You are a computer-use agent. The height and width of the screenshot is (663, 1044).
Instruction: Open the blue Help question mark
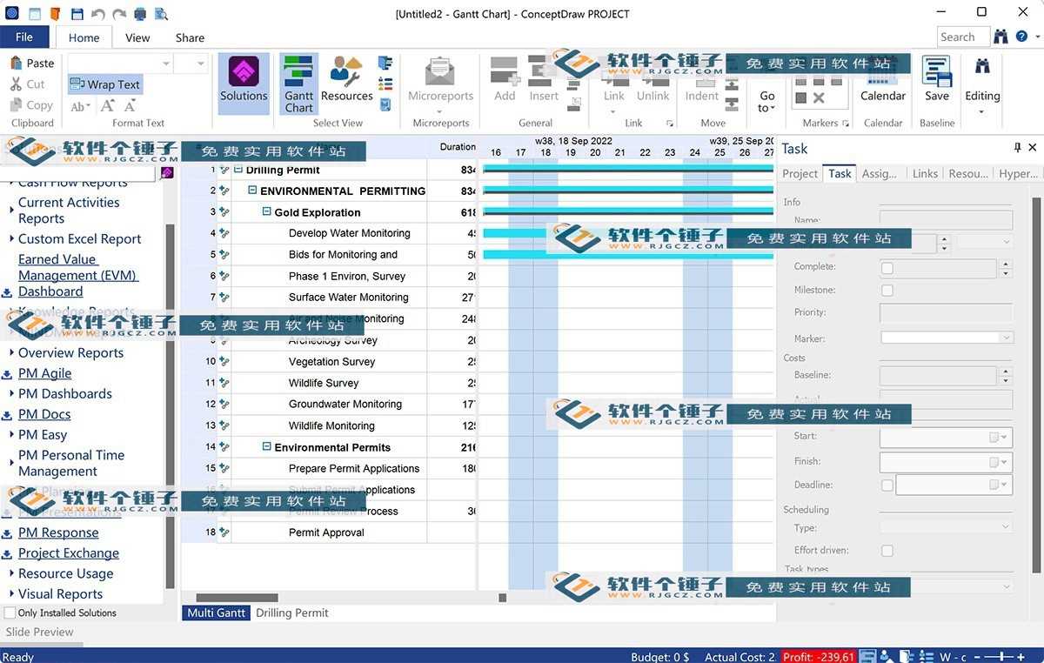point(1021,37)
